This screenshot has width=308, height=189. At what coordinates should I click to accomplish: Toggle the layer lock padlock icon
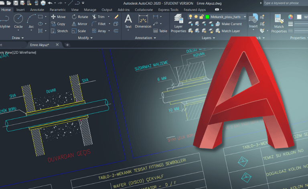click(x=201, y=17)
